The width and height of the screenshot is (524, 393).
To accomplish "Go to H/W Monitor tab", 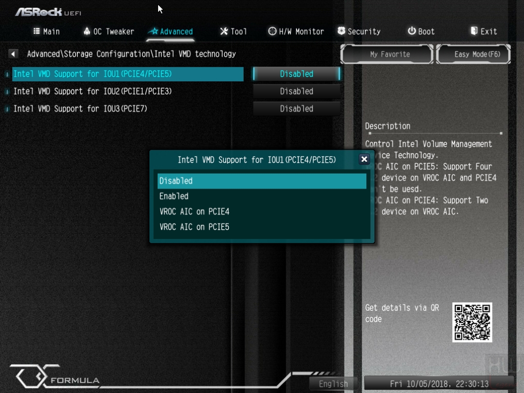I will tap(296, 31).
